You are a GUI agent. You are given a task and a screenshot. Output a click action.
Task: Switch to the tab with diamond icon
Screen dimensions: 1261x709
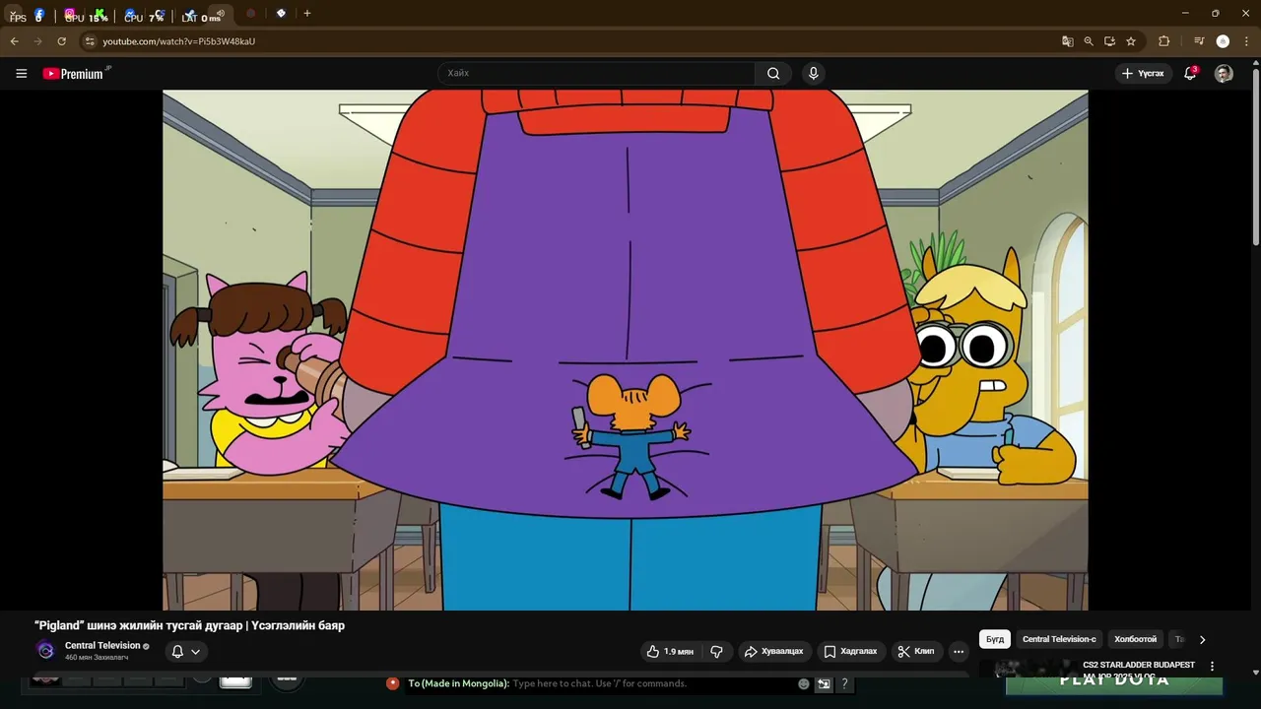(281, 14)
